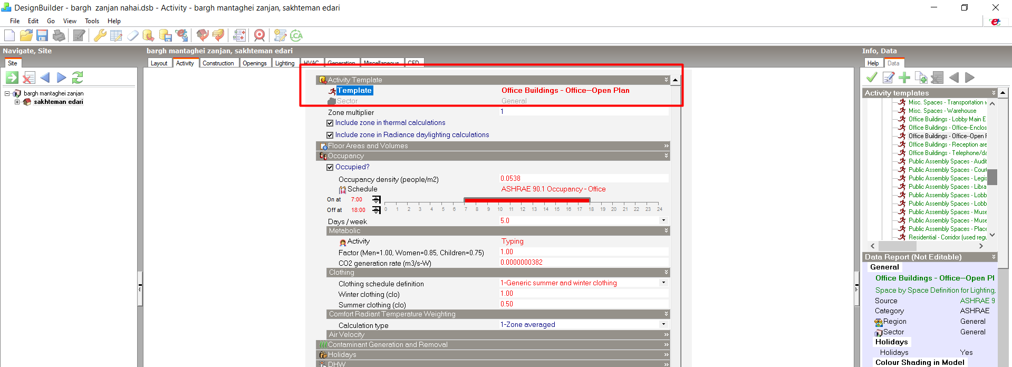1012x367 pixels.
Task: Open the Tools menu
Action: click(x=92, y=21)
